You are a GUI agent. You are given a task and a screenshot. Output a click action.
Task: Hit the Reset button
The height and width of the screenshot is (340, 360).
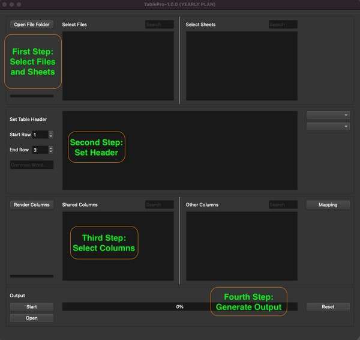tap(328, 306)
